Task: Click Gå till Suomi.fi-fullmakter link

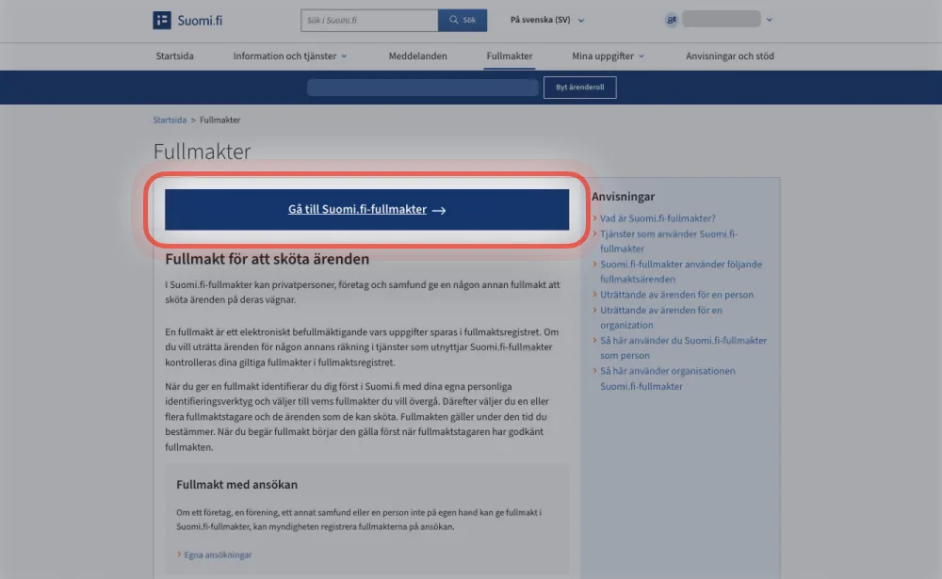Action: coord(366,210)
